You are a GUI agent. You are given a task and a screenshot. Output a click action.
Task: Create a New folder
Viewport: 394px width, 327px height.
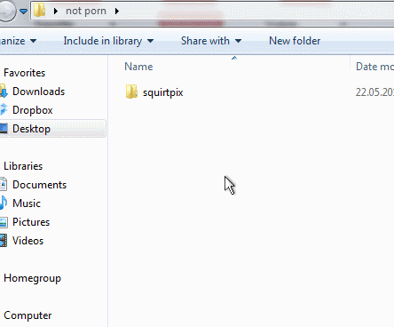pos(295,41)
